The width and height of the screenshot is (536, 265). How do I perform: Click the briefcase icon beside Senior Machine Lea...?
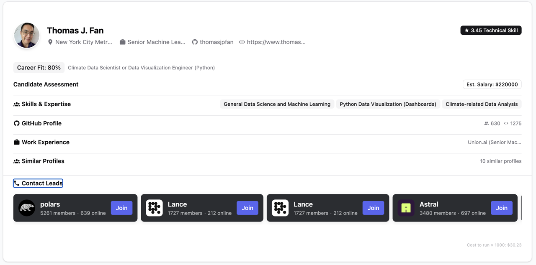click(123, 42)
